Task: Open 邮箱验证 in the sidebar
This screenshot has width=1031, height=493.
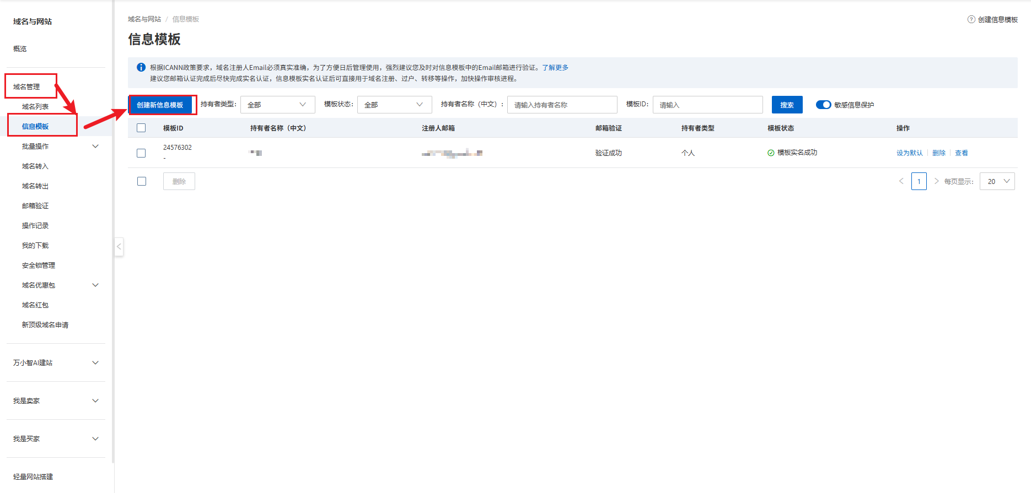Action: click(35, 206)
